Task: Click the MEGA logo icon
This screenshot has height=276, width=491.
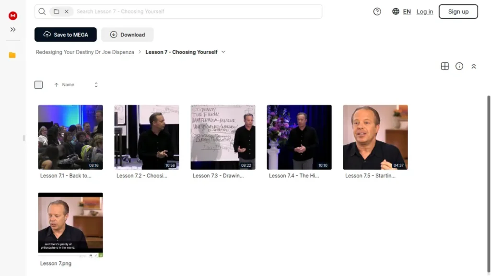Action: pos(13,16)
